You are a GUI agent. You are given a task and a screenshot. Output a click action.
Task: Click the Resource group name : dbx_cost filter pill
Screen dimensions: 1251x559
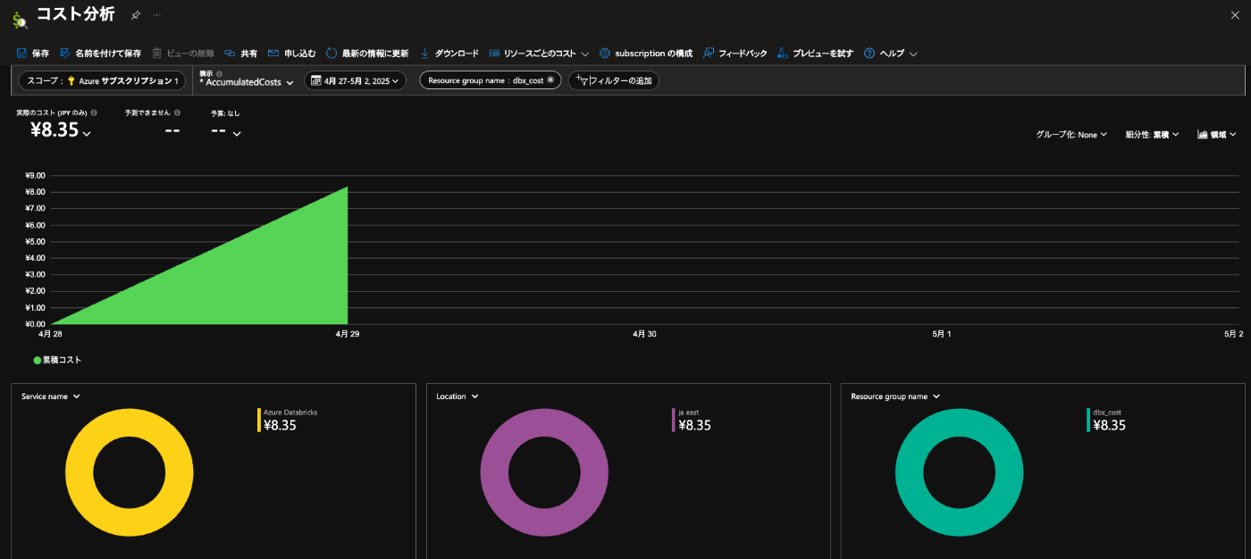[491, 80]
